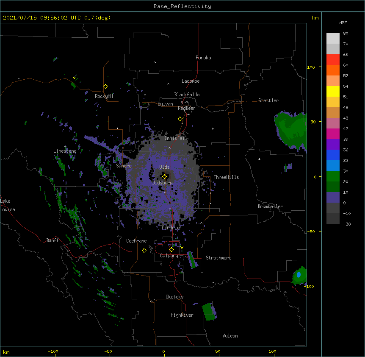Viewport: 365px width, 357px height.
Task: Click the Base_Reflectivity title
Action: pyautogui.click(x=182, y=6)
